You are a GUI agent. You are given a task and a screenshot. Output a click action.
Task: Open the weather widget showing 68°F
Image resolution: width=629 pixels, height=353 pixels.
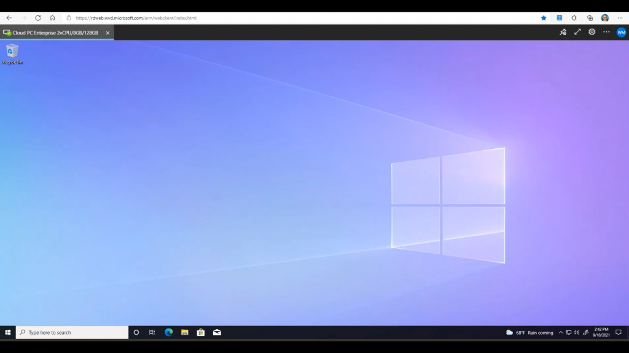click(x=529, y=333)
